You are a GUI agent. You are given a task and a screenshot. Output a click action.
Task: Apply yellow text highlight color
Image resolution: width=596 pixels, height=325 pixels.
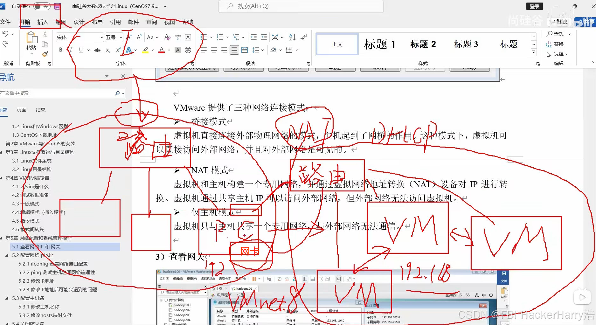(145, 50)
